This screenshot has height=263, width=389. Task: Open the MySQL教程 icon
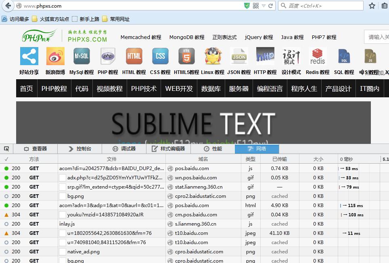pos(81,56)
